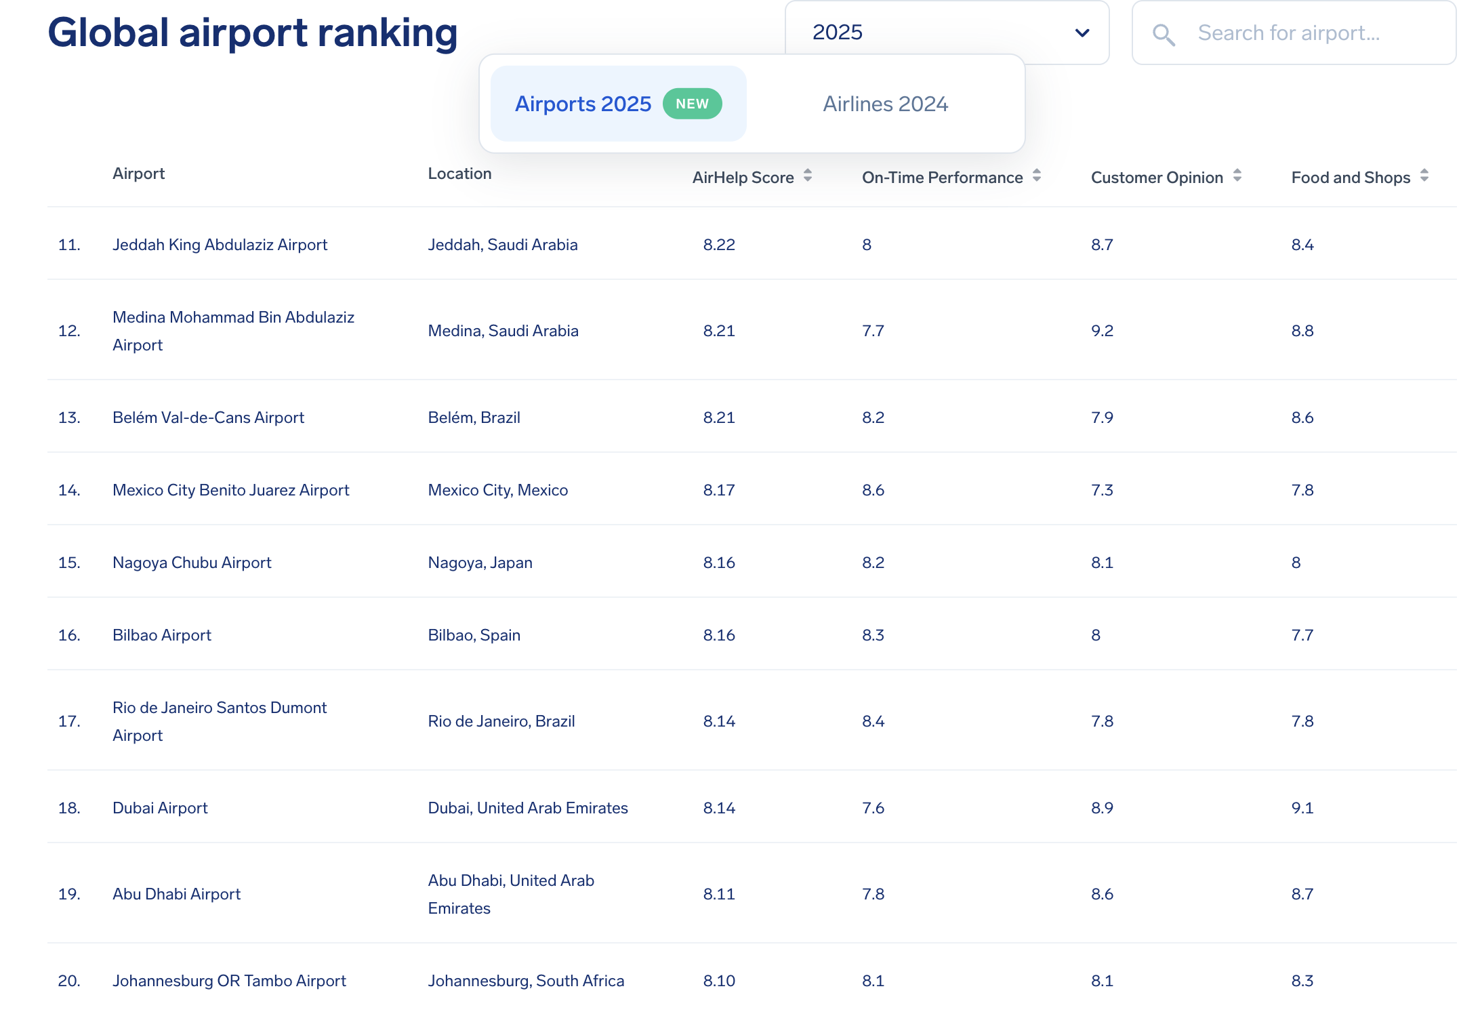Open Belém Val-de-Cans Airport entry
The width and height of the screenshot is (1480, 1014).
coord(208,418)
